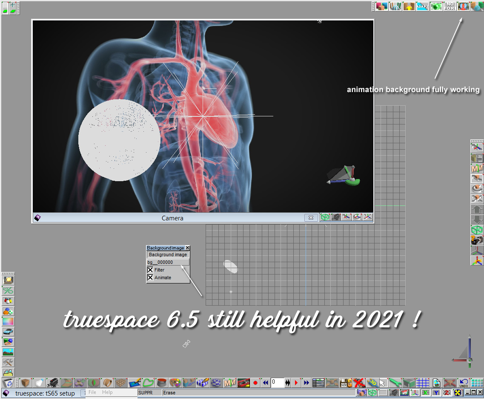Click the house render scene icon

[404, 393]
